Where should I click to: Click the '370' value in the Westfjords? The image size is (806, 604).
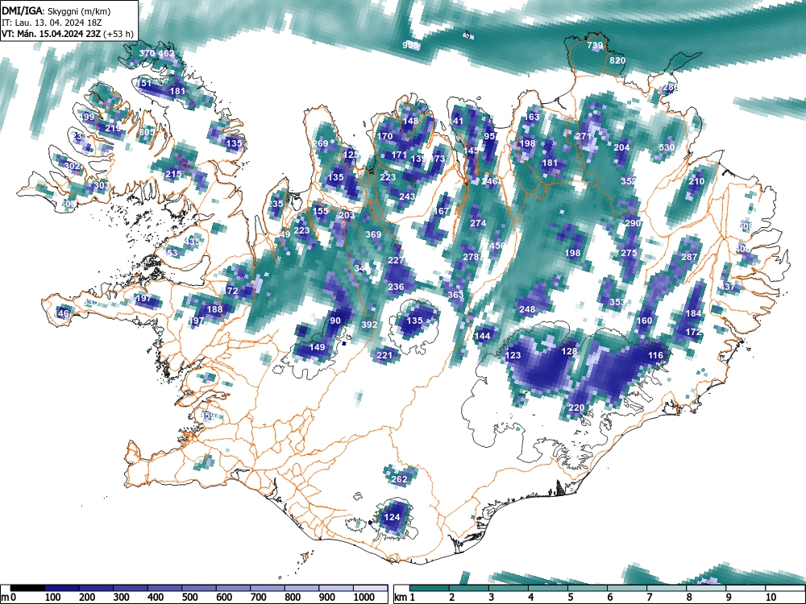pos(147,53)
